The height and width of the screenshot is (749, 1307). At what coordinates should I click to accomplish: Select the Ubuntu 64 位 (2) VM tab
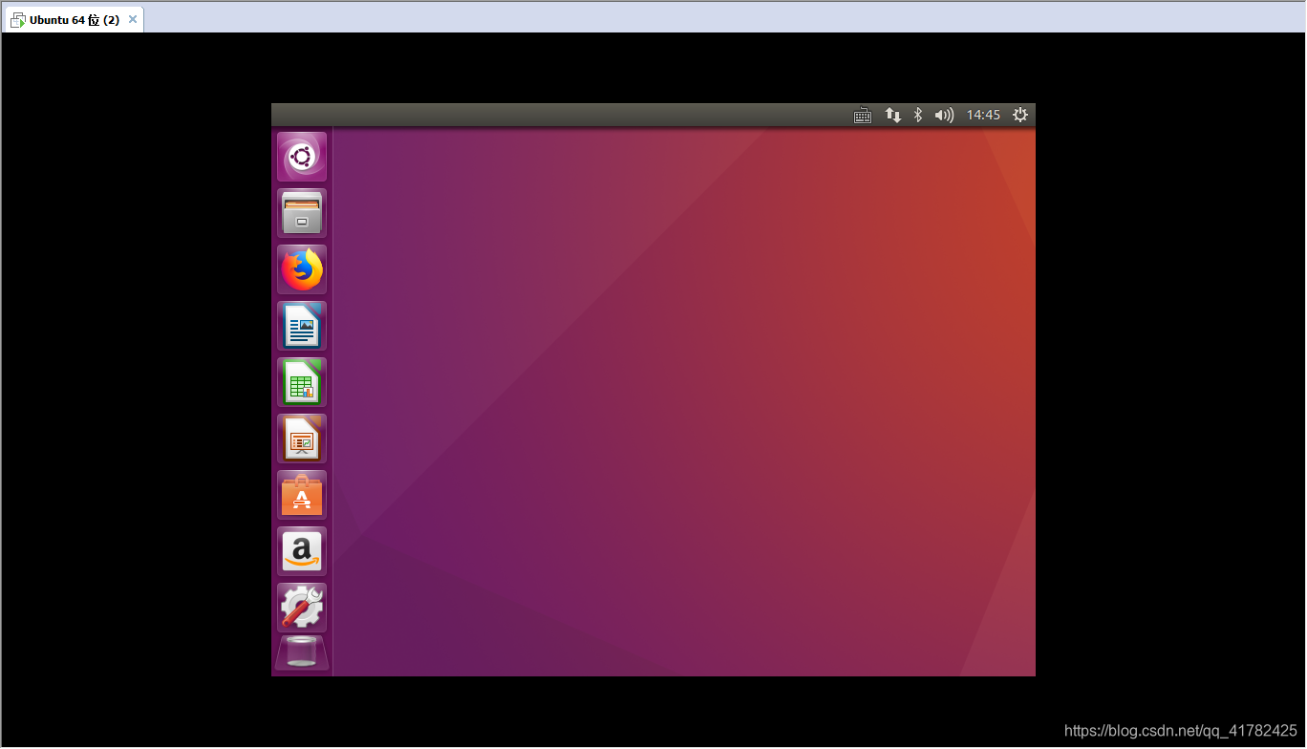[74, 20]
